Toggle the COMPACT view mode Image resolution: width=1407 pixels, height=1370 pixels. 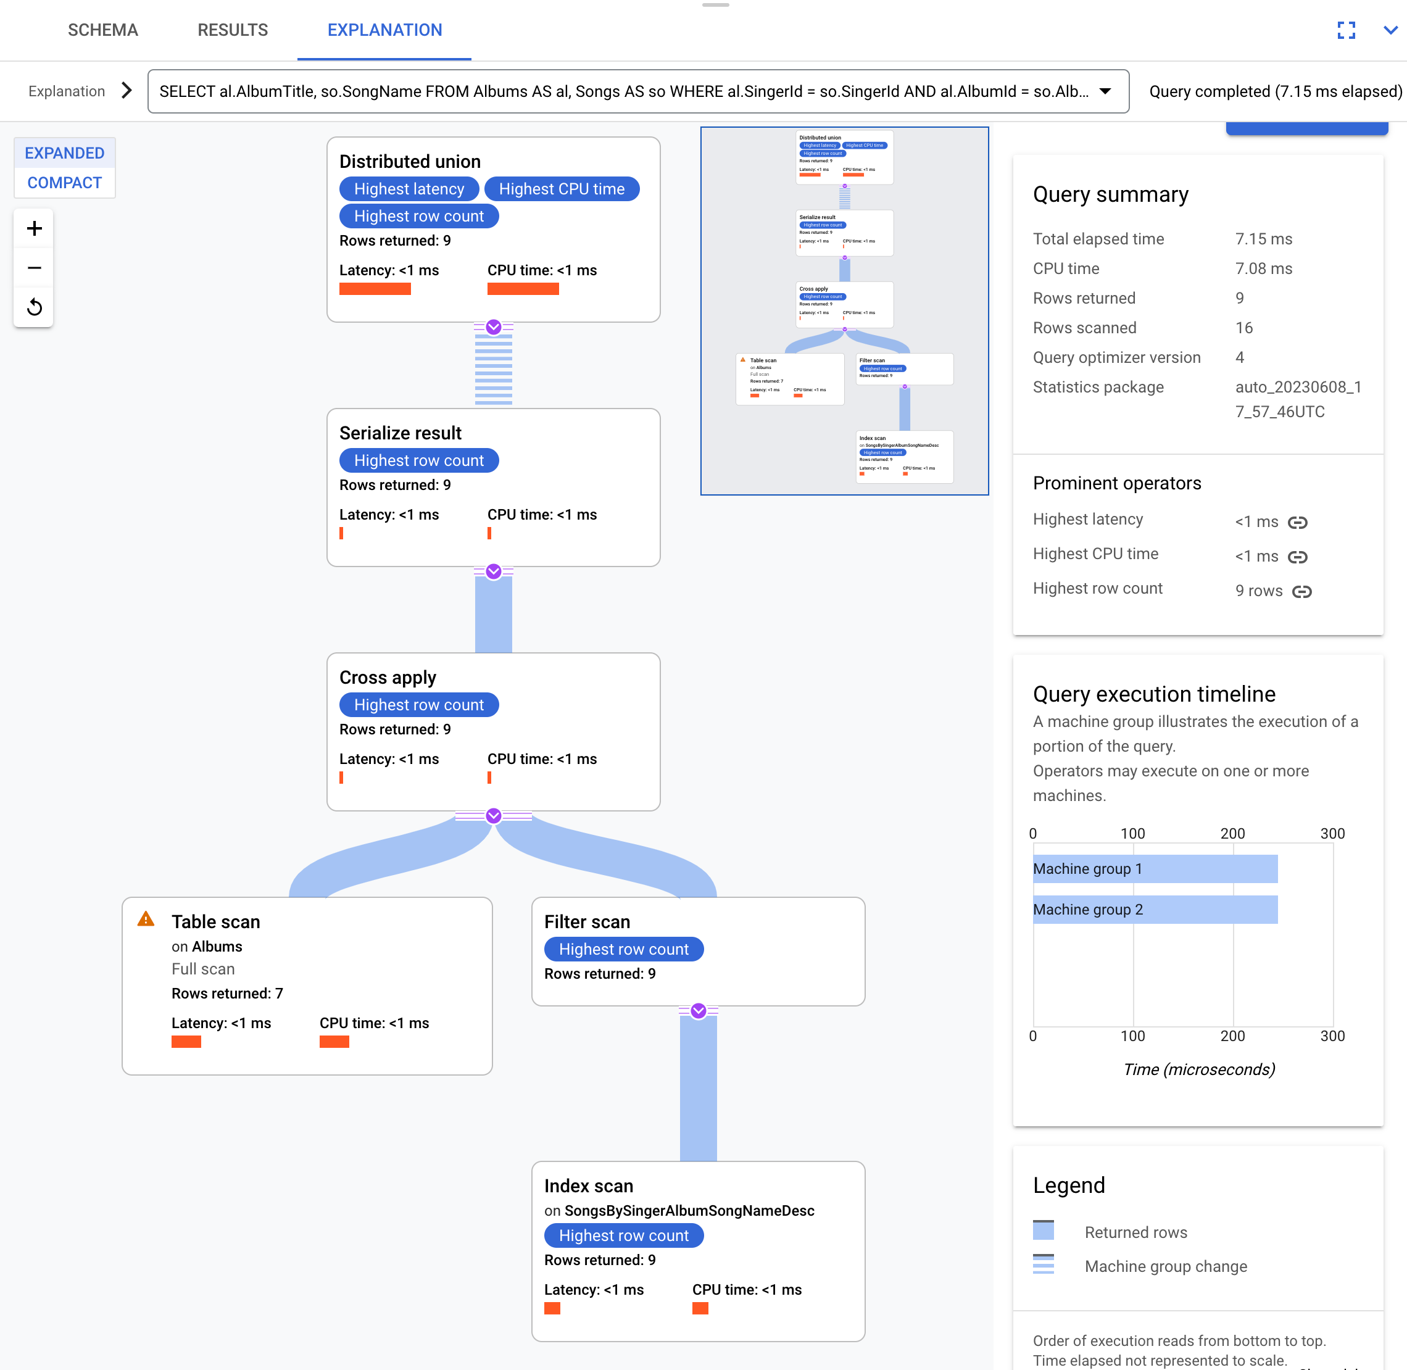tap(64, 182)
